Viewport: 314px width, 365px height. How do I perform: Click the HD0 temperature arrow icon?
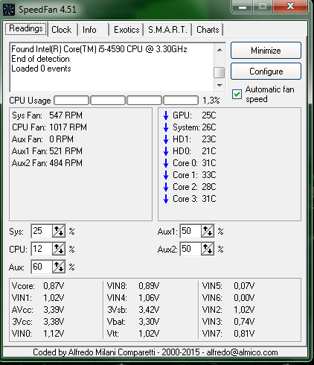166,151
